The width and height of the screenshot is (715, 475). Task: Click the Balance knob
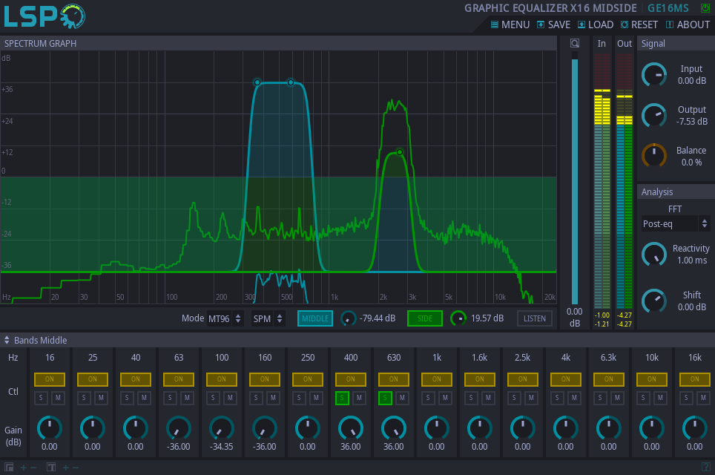pos(654,156)
